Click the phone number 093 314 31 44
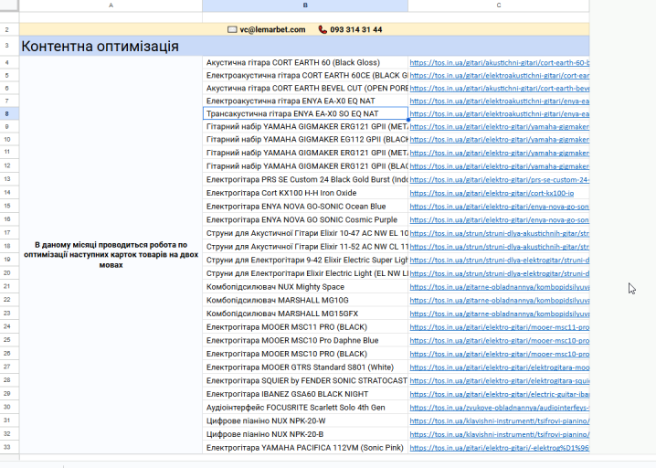This screenshot has width=656, height=468. (356, 30)
